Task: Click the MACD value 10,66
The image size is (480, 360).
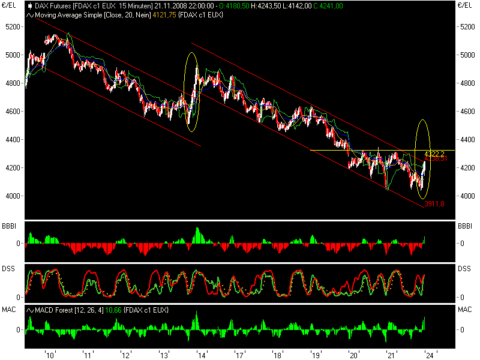Action: [113, 310]
